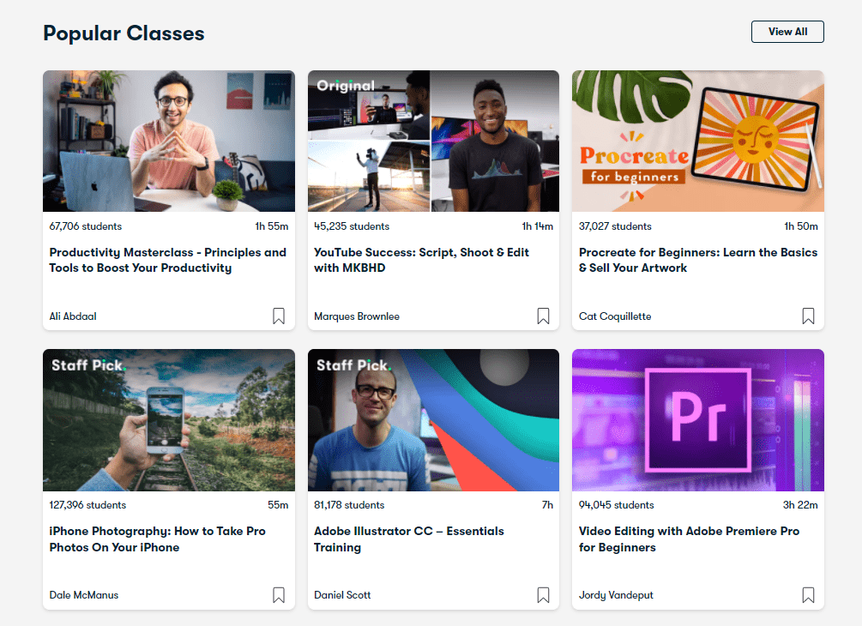Screen dimensions: 862x626
Task: Select the Staff Pick iPhone railway thumbnail
Action: click(169, 420)
